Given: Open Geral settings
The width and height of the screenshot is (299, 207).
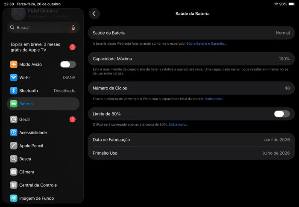Looking at the screenshot, I should point(43,119).
